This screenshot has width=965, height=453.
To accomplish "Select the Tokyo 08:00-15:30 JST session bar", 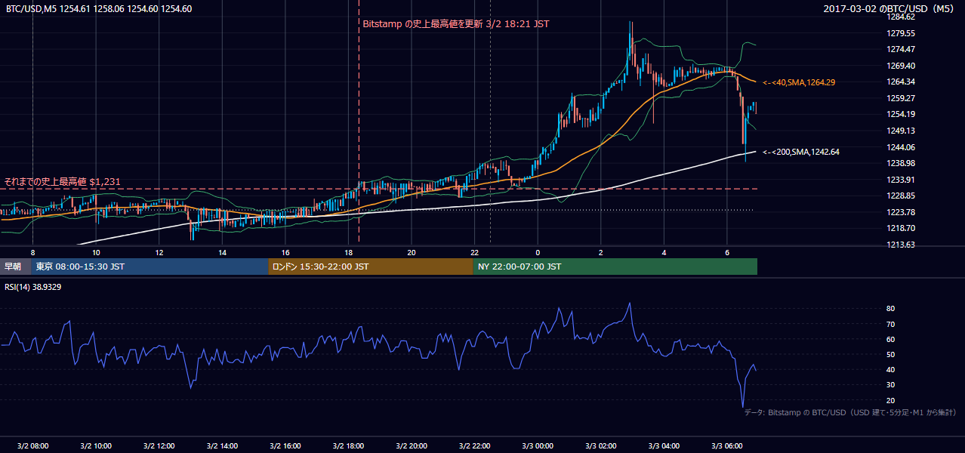I will click(150, 267).
